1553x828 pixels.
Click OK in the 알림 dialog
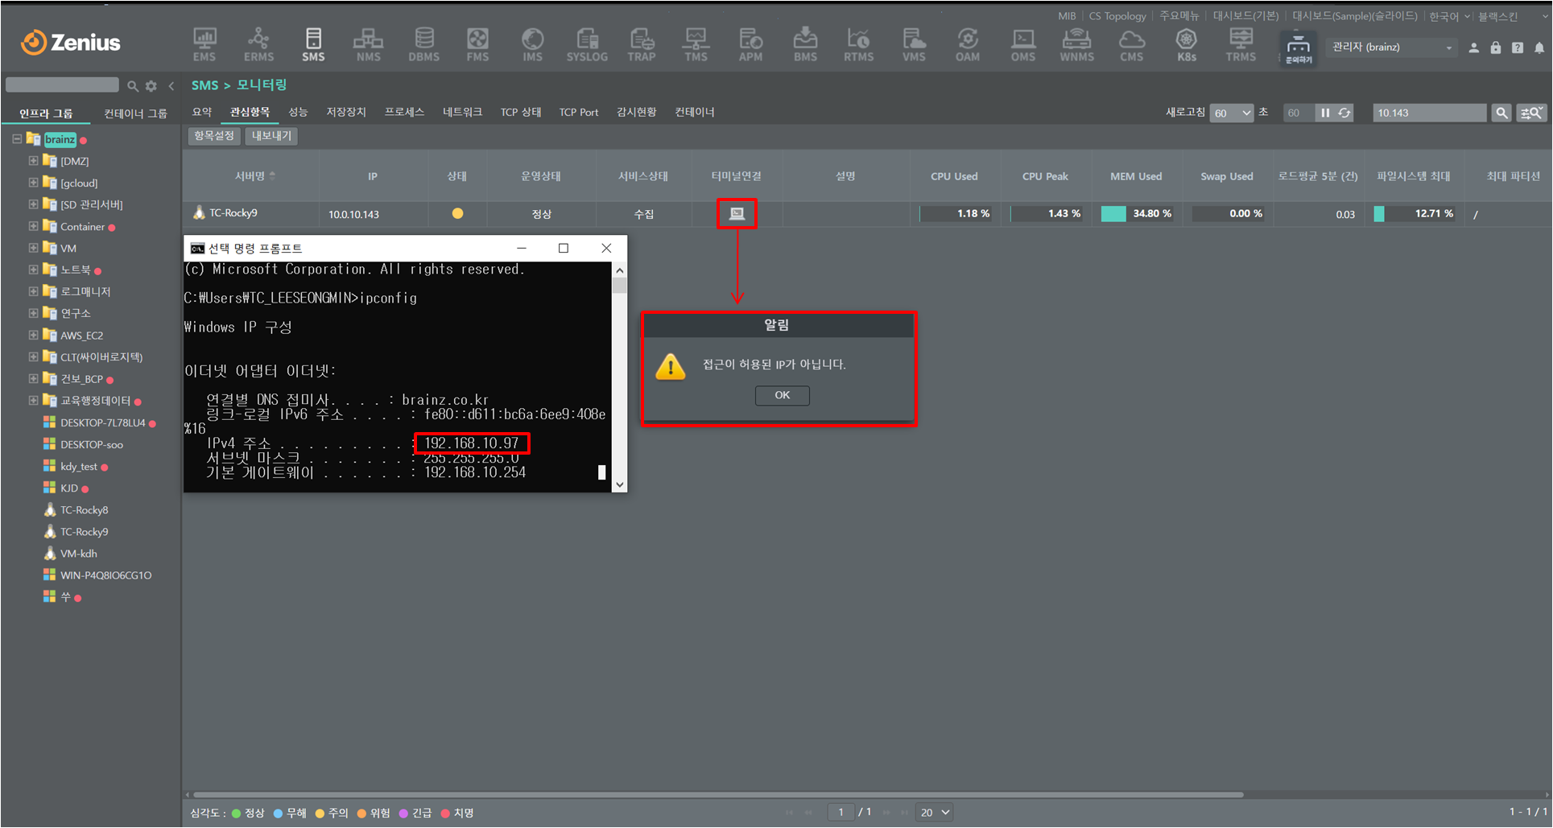pos(782,395)
